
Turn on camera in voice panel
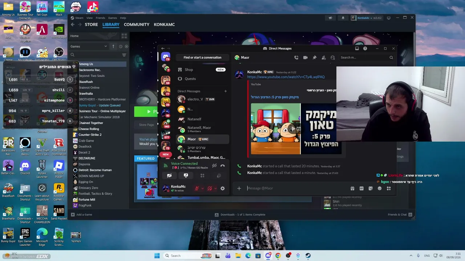(x=169, y=175)
